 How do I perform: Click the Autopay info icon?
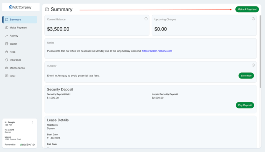[253, 65]
